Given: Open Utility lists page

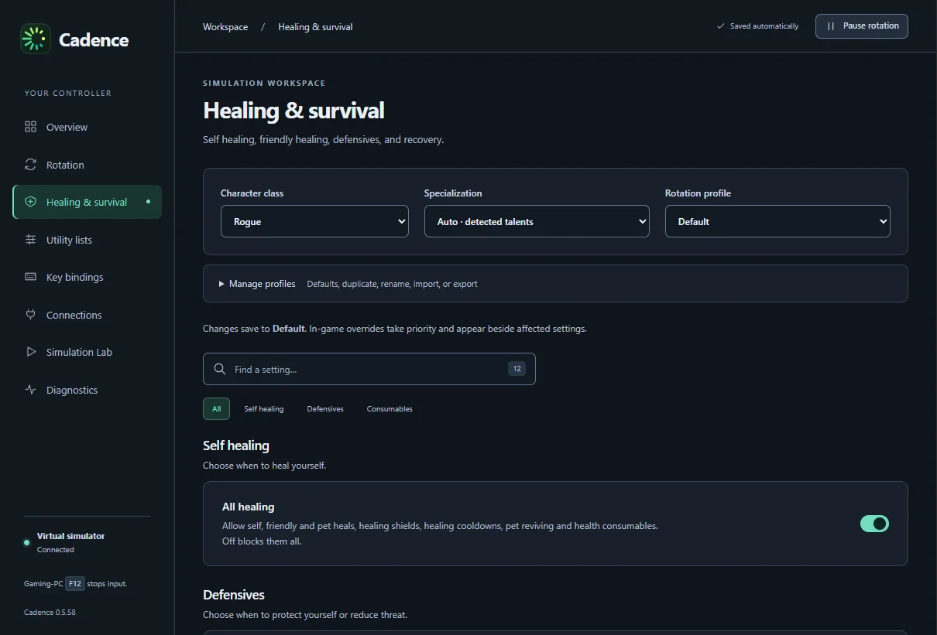Looking at the screenshot, I should 87,240.
